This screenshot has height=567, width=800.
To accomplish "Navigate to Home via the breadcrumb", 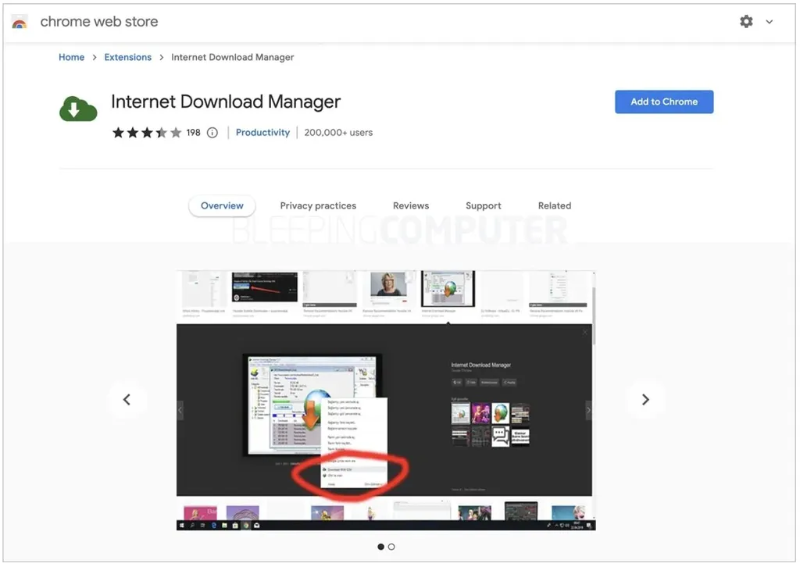I will point(71,57).
